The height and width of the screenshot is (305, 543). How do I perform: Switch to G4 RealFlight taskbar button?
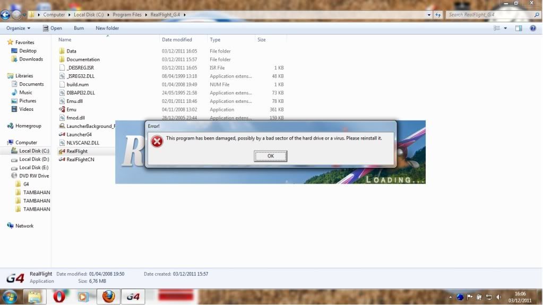[133, 297]
